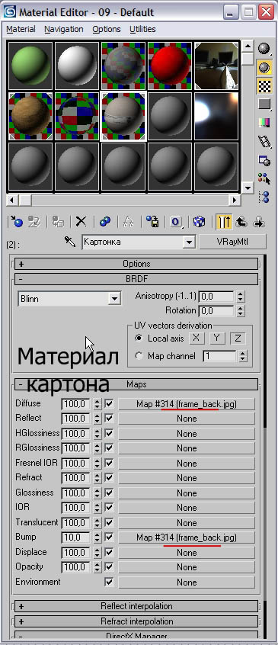Viewport: 278px width, 645px height.
Task: Select the green sphere sample slot
Action: [x=30, y=66]
